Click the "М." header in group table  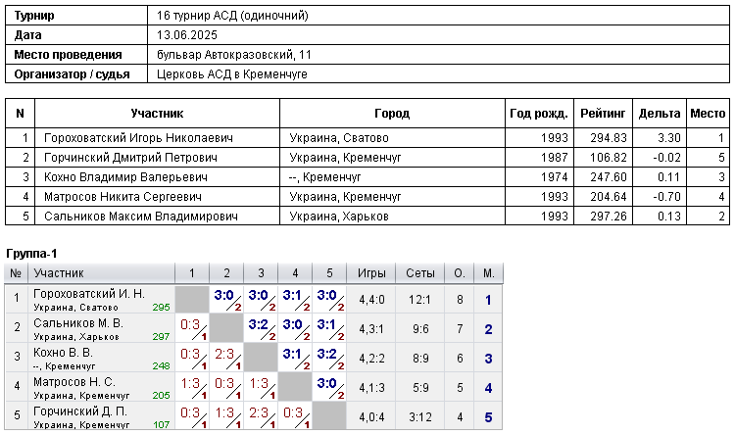[488, 273]
